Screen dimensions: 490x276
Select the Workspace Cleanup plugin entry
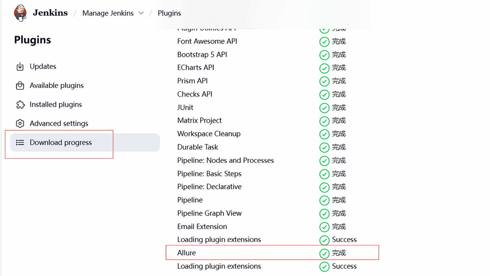(209, 134)
